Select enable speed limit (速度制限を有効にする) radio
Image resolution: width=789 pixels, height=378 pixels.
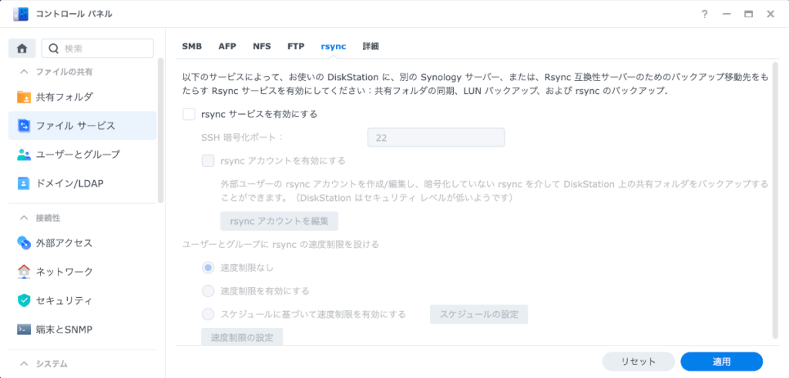tap(208, 291)
